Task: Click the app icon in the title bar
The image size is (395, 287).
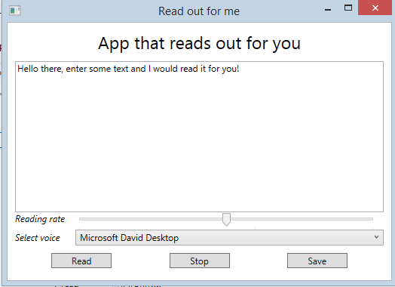Action: [x=15, y=11]
